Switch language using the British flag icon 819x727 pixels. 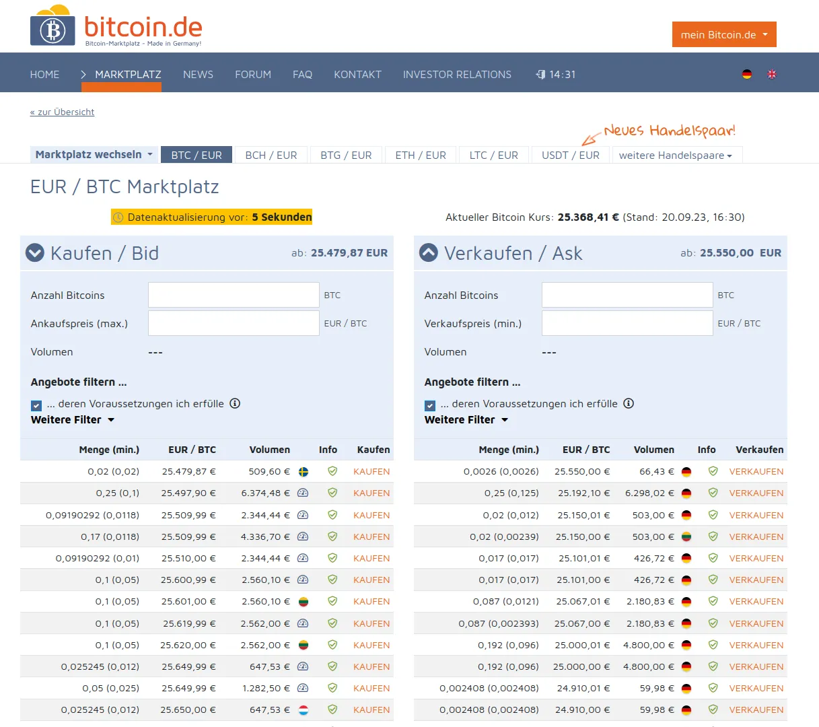[x=772, y=74]
